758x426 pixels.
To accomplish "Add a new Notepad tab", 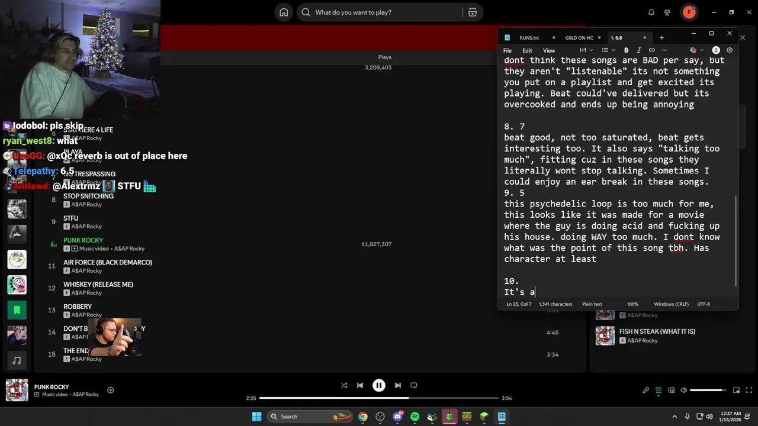I will 662,38.
